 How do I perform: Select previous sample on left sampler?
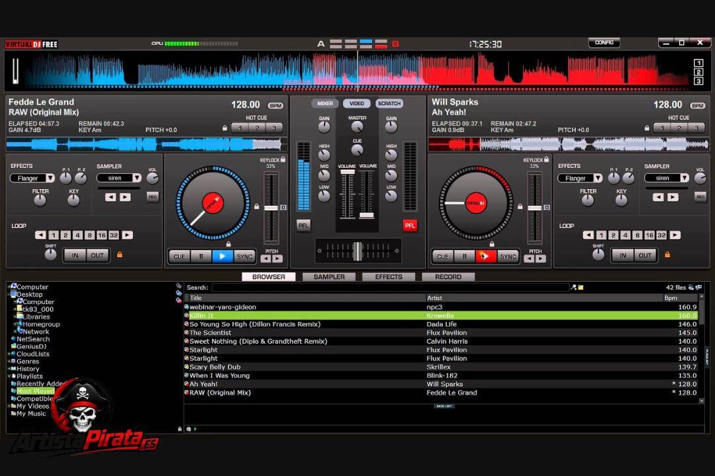(x=111, y=197)
